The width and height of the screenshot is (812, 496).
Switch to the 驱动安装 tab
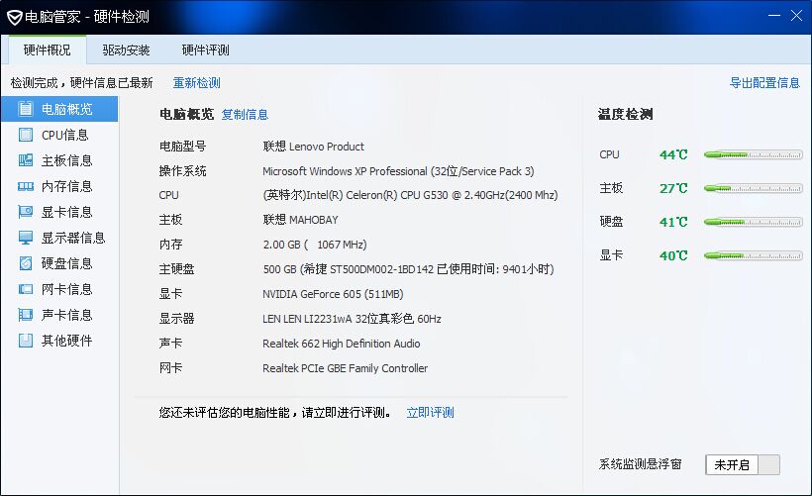[x=126, y=50]
